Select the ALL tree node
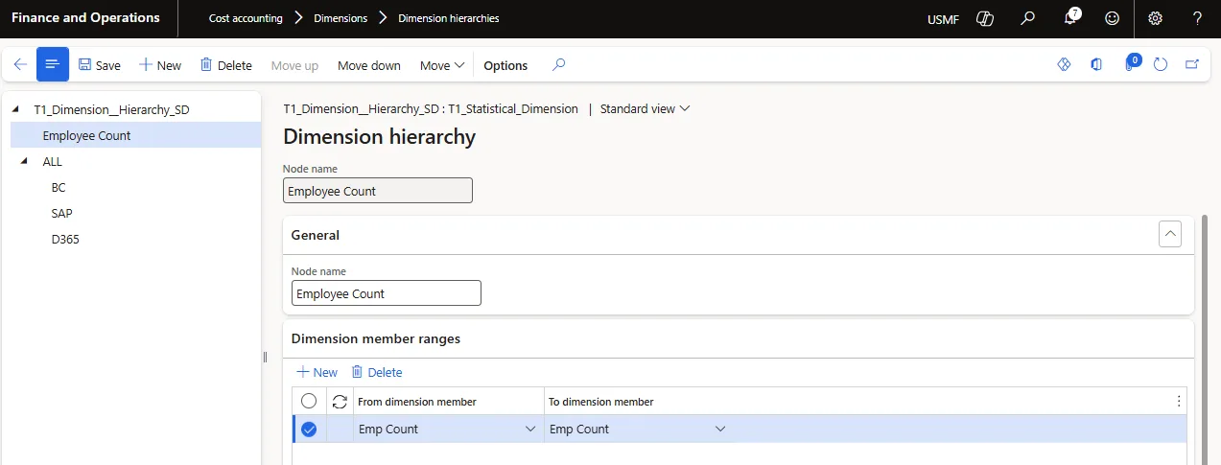The width and height of the screenshot is (1221, 465). pos(52,162)
